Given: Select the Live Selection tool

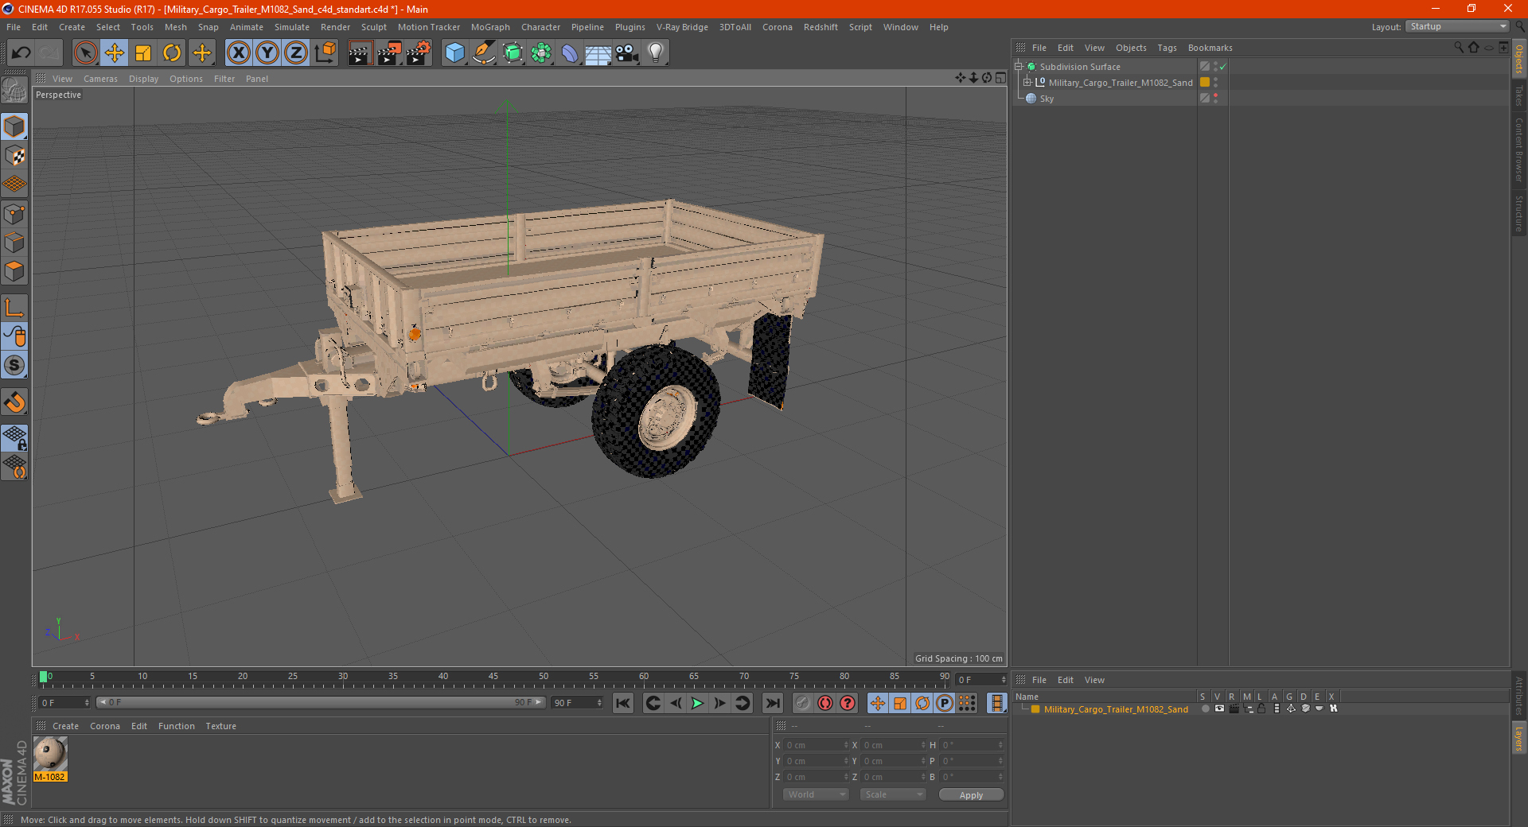Looking at the screenshot, I should click(85, 53).
